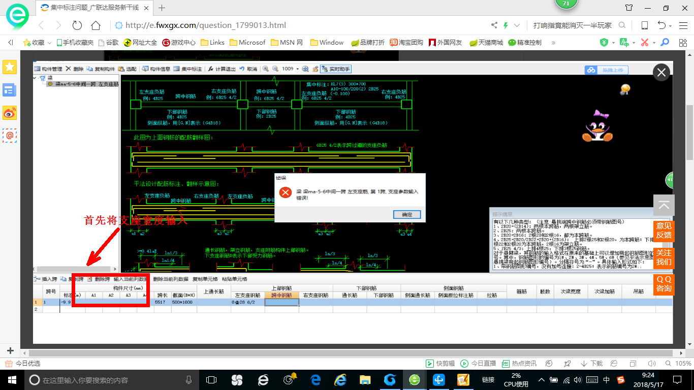The height and width of the screenshot is (390, 694).
Task: Open Task View on the taskbar
Action: pyautogui.click(x=211, y=380)
